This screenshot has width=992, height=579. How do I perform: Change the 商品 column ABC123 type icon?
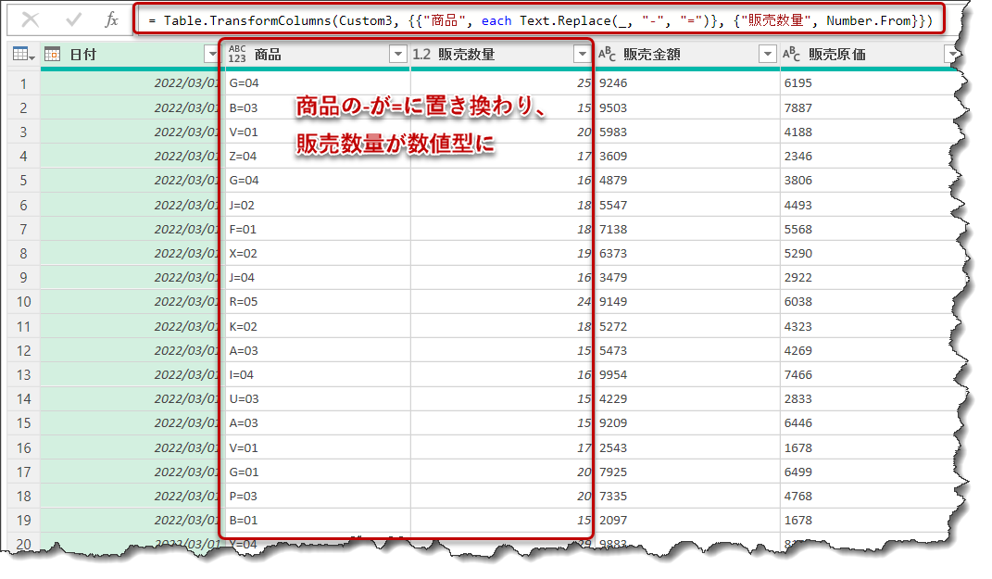click(x=237, y=55)
